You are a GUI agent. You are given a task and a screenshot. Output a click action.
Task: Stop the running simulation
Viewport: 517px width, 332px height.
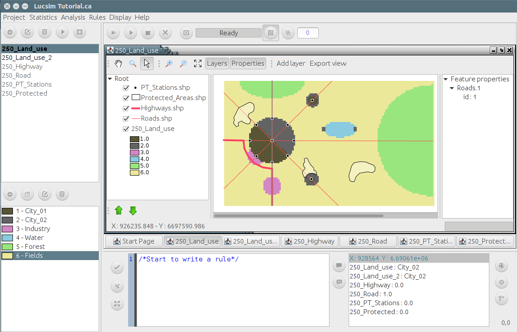pyautogui.click(x=148, y=33)
